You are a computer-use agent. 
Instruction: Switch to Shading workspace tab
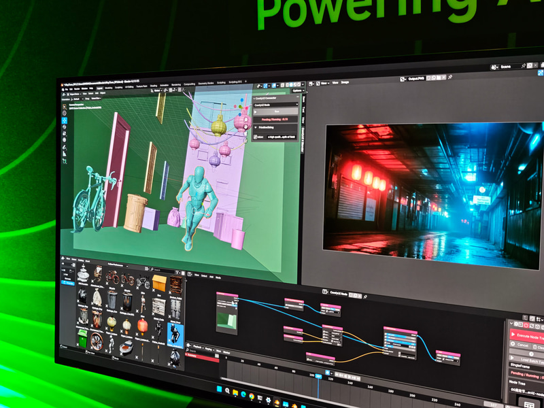[x=154, y=86]
